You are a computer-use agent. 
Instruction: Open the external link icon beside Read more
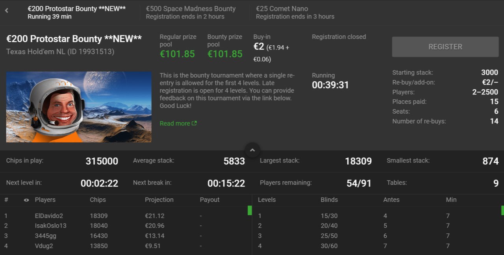194,123
